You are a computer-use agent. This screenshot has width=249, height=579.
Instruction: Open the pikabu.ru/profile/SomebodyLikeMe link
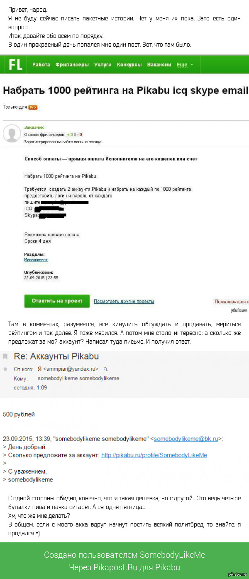(154, 455)
